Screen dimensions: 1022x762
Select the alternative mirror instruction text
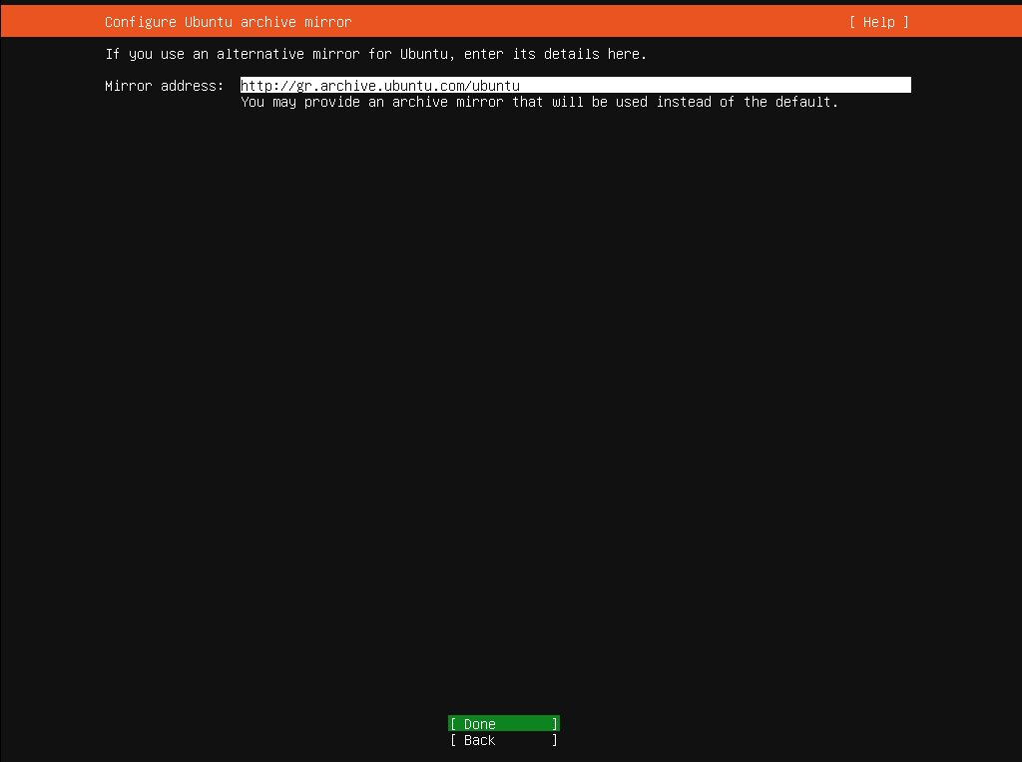tap(373, 53)
